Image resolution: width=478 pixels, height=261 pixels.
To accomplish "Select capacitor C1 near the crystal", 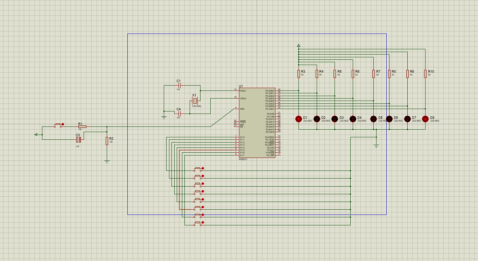I will tap(179, 85).
